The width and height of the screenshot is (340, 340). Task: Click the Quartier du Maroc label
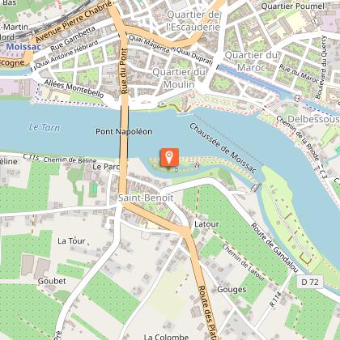251,62
